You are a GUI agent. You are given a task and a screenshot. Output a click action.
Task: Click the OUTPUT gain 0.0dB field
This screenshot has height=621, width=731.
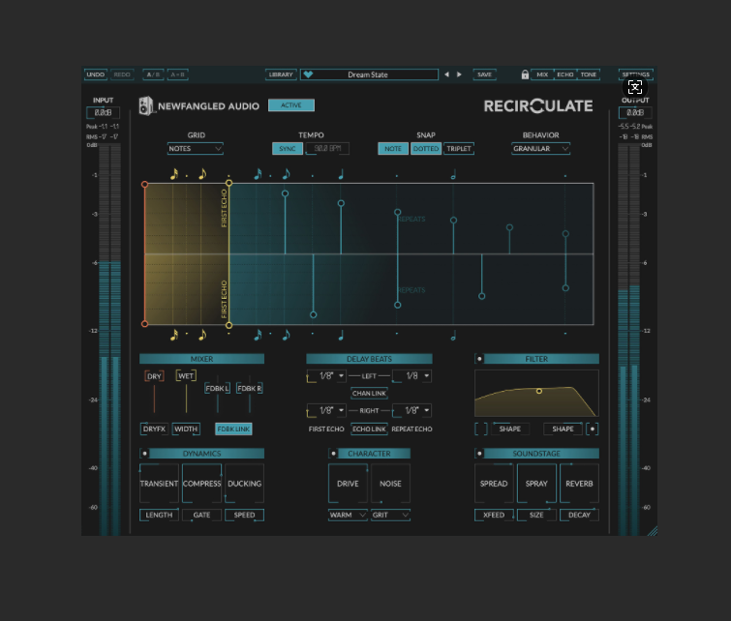635,113
